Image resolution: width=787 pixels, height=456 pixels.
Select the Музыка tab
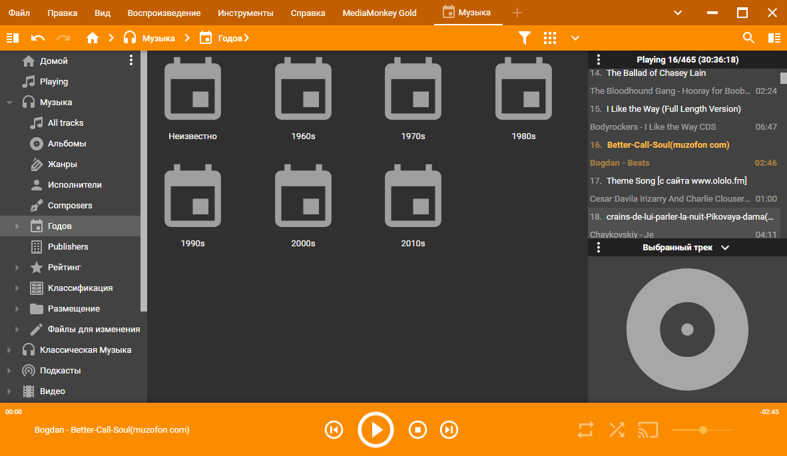tap(468, 13)
